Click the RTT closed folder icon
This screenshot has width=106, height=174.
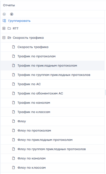[x=9, y=29]
